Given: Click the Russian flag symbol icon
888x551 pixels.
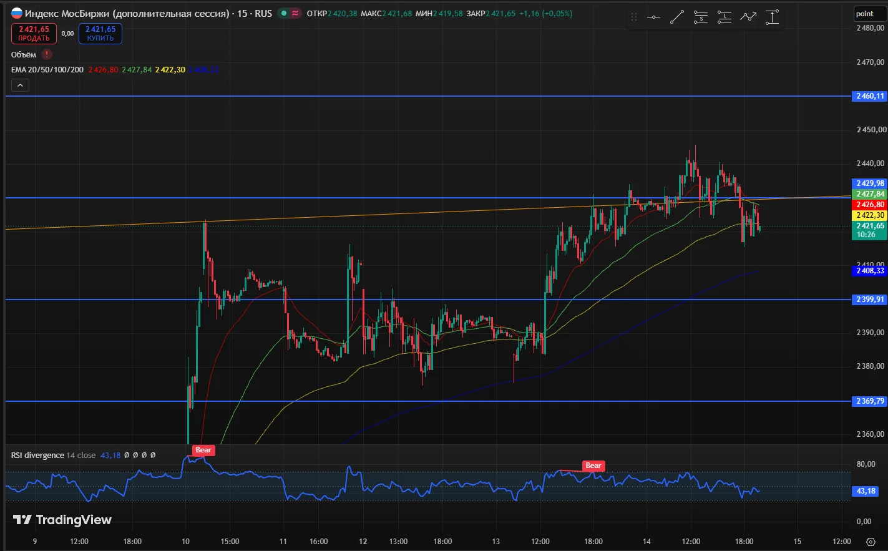Looking at the screenshot, I should pos(17,13).
